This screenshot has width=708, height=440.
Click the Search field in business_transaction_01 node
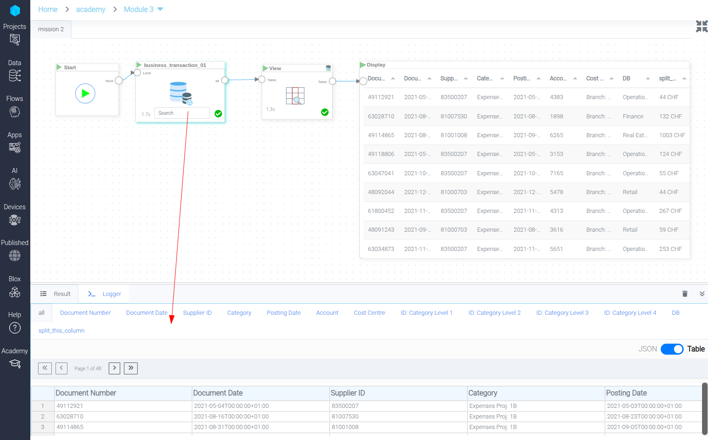[x=182, y=113]
